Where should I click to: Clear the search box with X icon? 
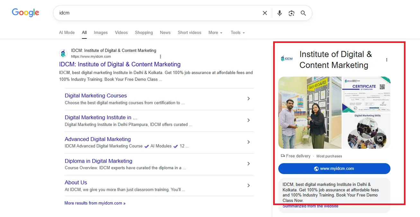point(265,13)
